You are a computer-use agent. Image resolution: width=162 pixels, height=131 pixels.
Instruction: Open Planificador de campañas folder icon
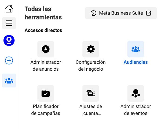pyautogui.click(x=46, y=93)
